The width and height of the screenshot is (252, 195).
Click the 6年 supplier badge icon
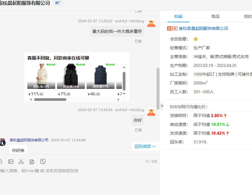(x=172, y=28)
